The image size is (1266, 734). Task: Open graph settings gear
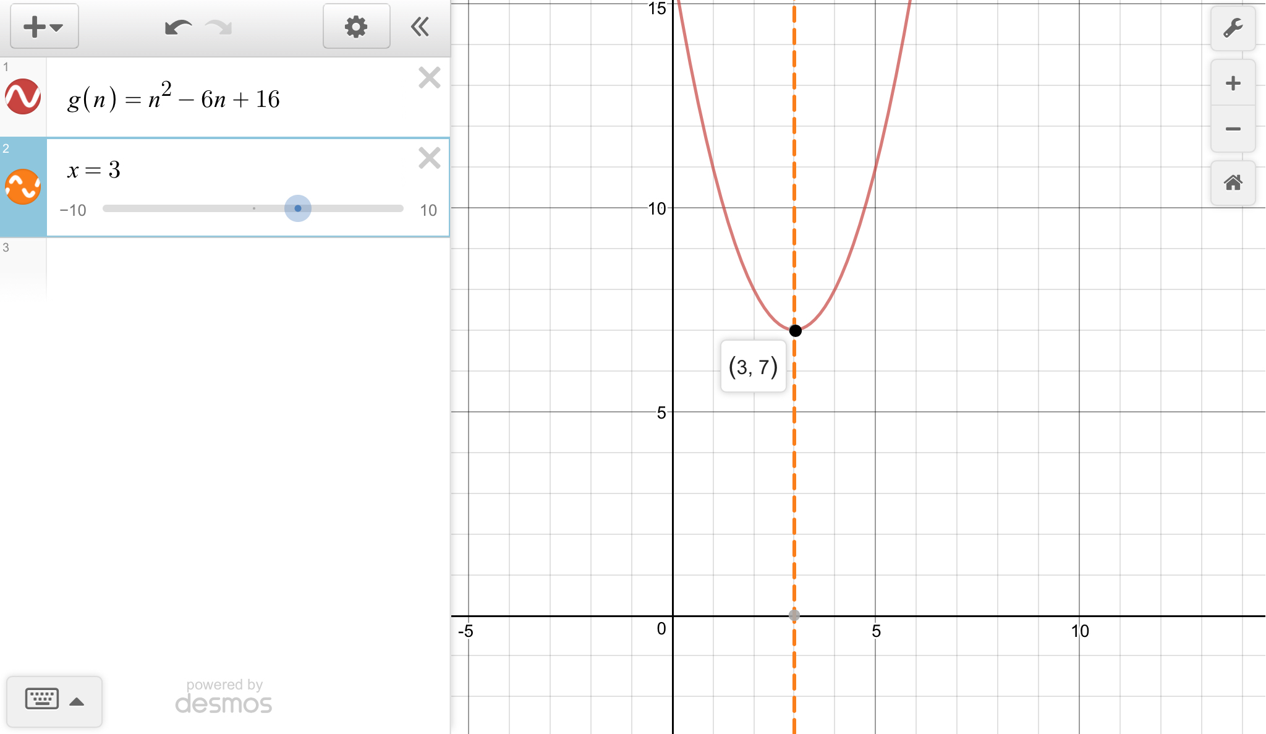coord(356,27)
